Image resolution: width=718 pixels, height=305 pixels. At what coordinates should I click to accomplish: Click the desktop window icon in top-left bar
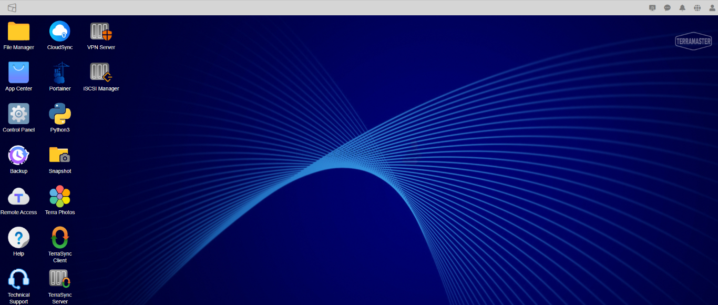[x=12, y=8]
